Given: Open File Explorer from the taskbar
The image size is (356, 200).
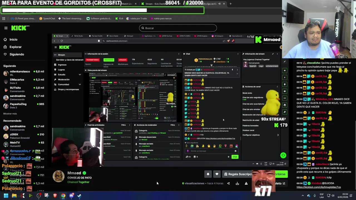Looking at the screenshot, I should point(14,196).
